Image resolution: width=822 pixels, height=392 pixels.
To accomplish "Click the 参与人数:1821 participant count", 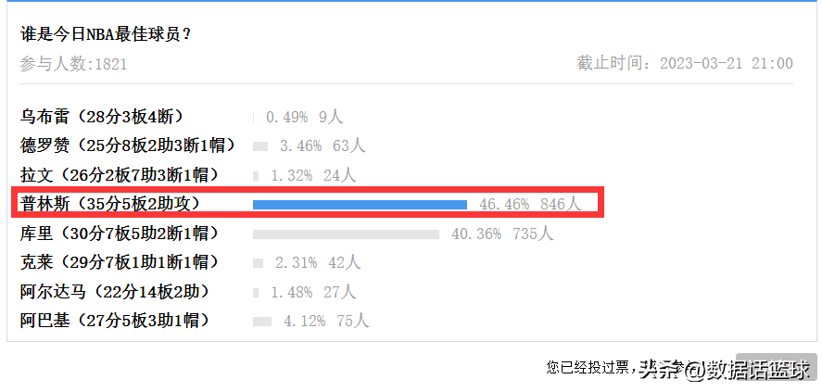I will [73, 64].
